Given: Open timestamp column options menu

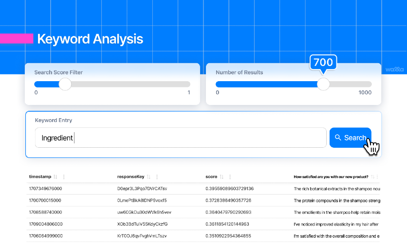Looking at the screenshot, I should tap(64, 177).
